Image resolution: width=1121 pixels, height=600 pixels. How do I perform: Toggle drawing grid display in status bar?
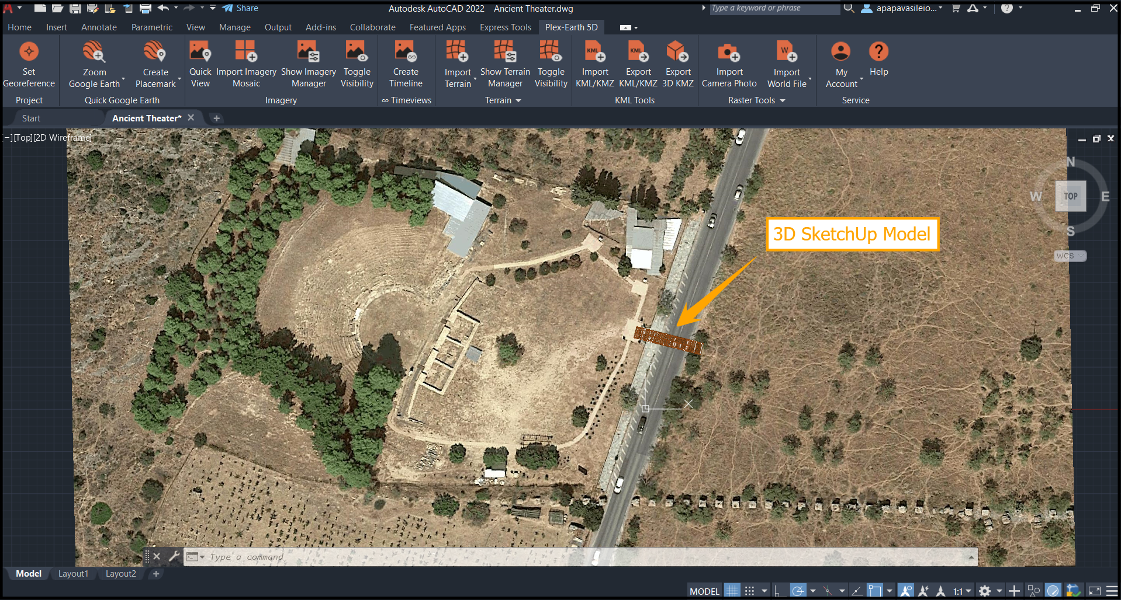click(732, 591)
